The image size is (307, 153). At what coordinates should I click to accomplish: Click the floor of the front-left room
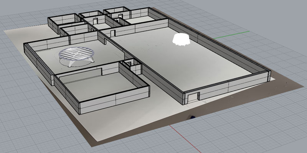point(98,86)
